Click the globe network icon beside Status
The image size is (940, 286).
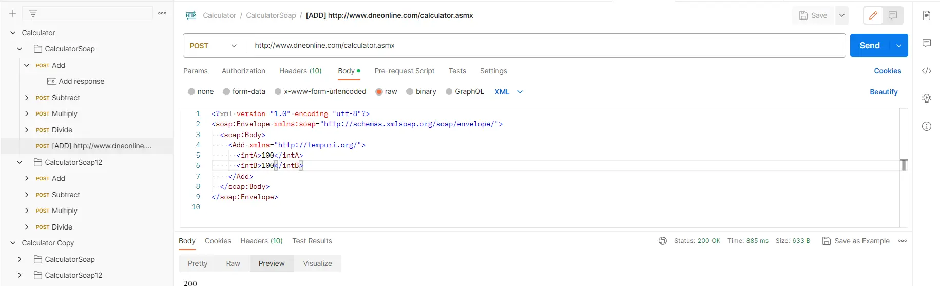pos(663,241)
